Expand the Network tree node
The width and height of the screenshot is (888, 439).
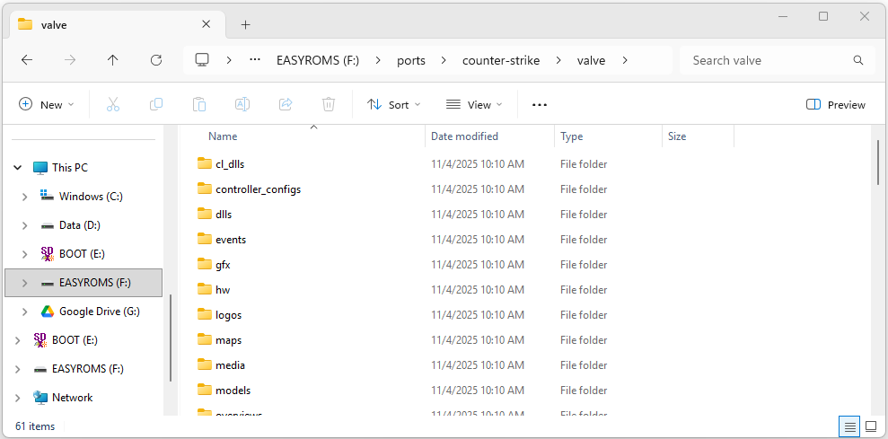coord(18,398)
